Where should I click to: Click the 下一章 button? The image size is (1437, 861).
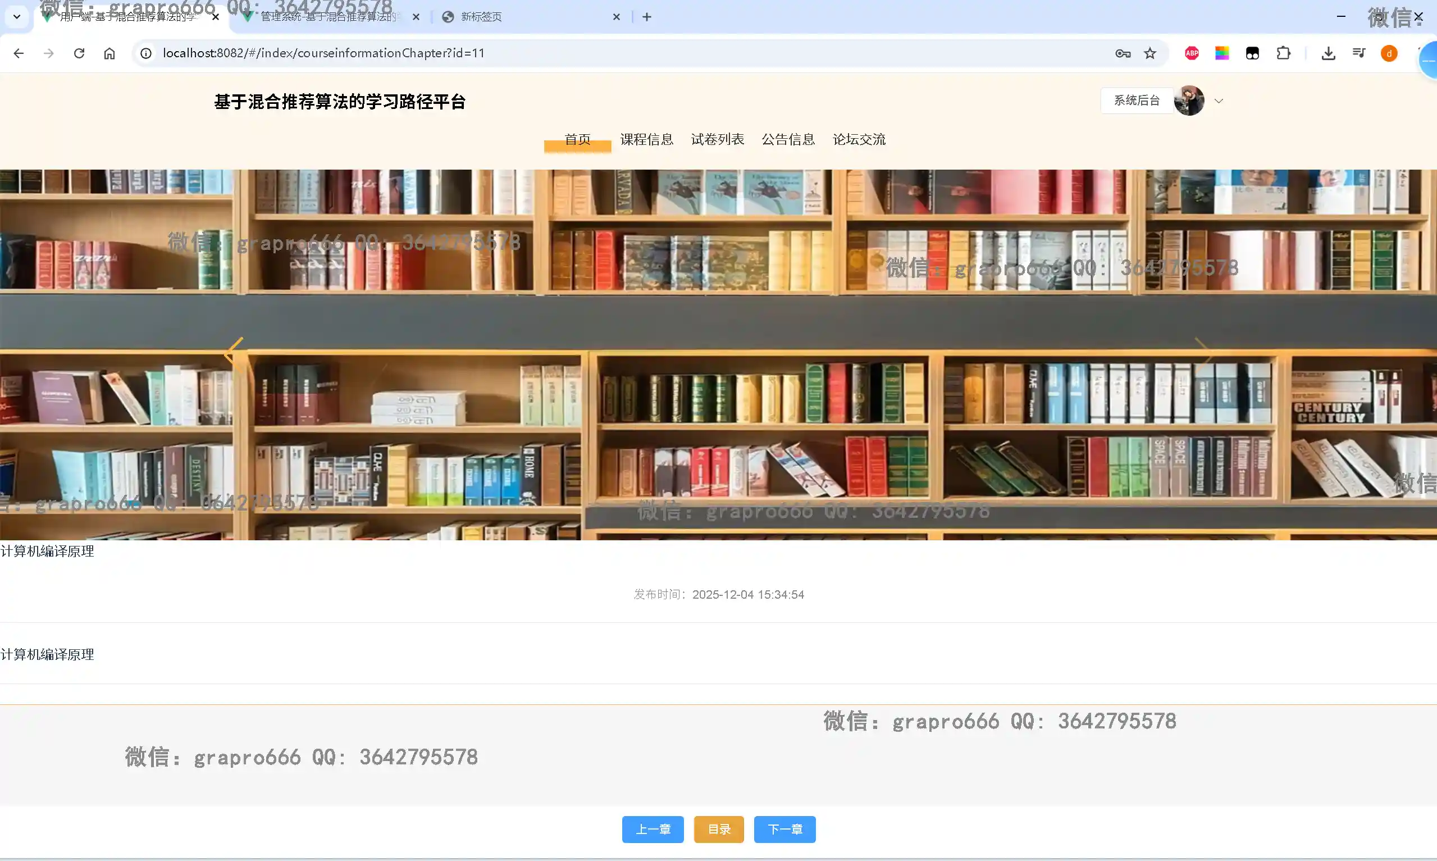(x=784, y=828)
